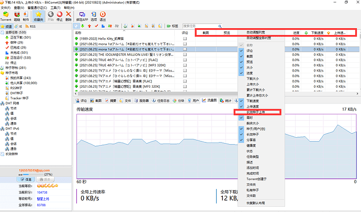Image resolution: width=361 pixels, height=212 pixels.
Task: Click blue blocks incomplete filter icon
Action: 103,26
